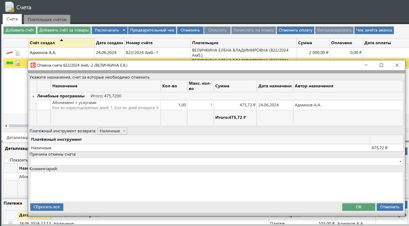The image size is (409, 226).
Task: Toggle the Показать checkbox in details panel
Action: 6,160
